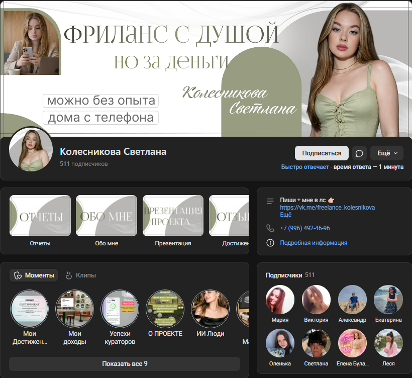Click the Клипы hand icon

pyautogui.click(x=68, y=275)
